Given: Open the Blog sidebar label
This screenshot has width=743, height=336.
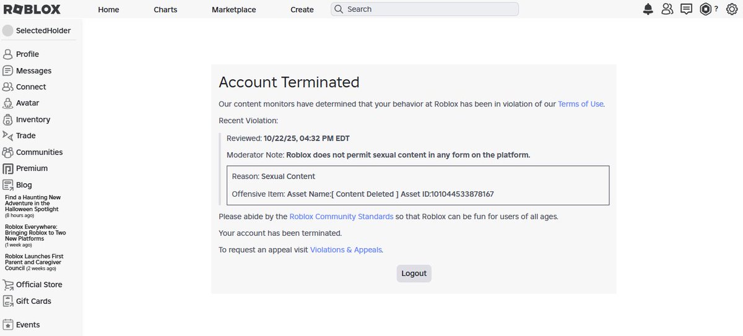Looking at the screenshot, I should coord(24,184).
